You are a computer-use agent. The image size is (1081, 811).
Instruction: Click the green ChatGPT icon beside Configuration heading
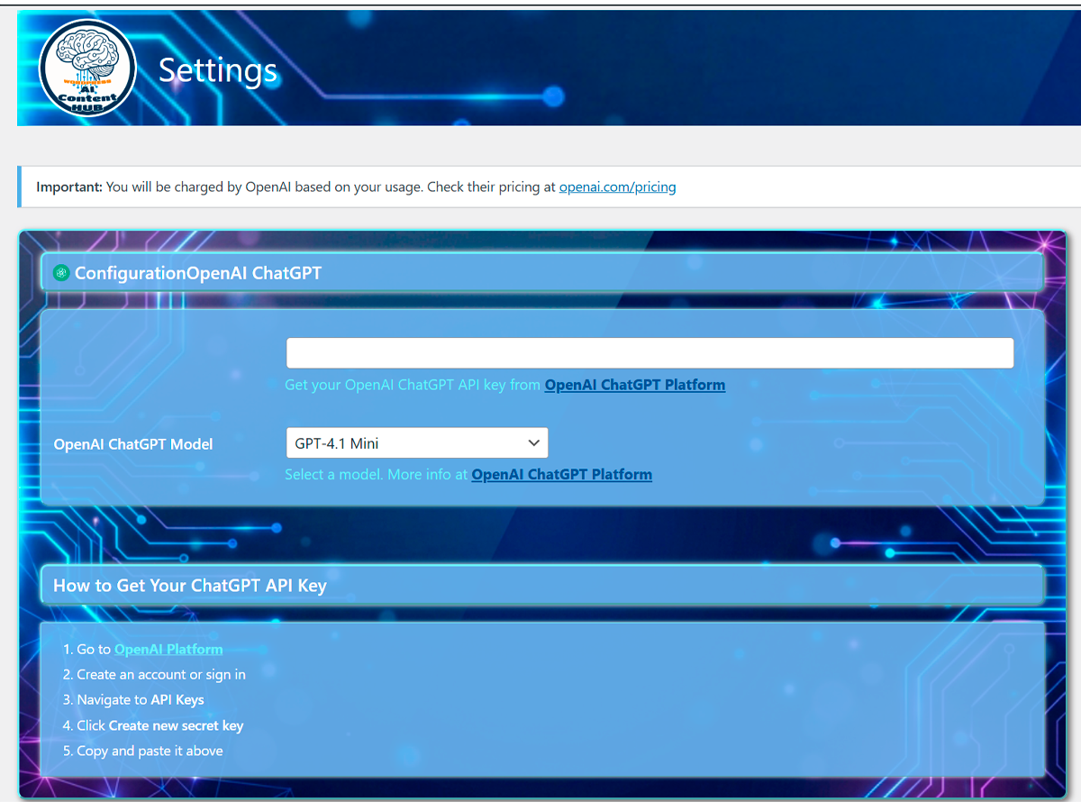tap(61, 273)
